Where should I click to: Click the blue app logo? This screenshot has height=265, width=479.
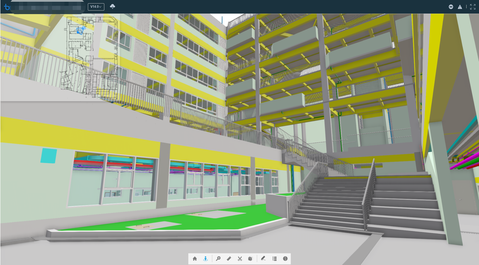(x=7, y=7)
